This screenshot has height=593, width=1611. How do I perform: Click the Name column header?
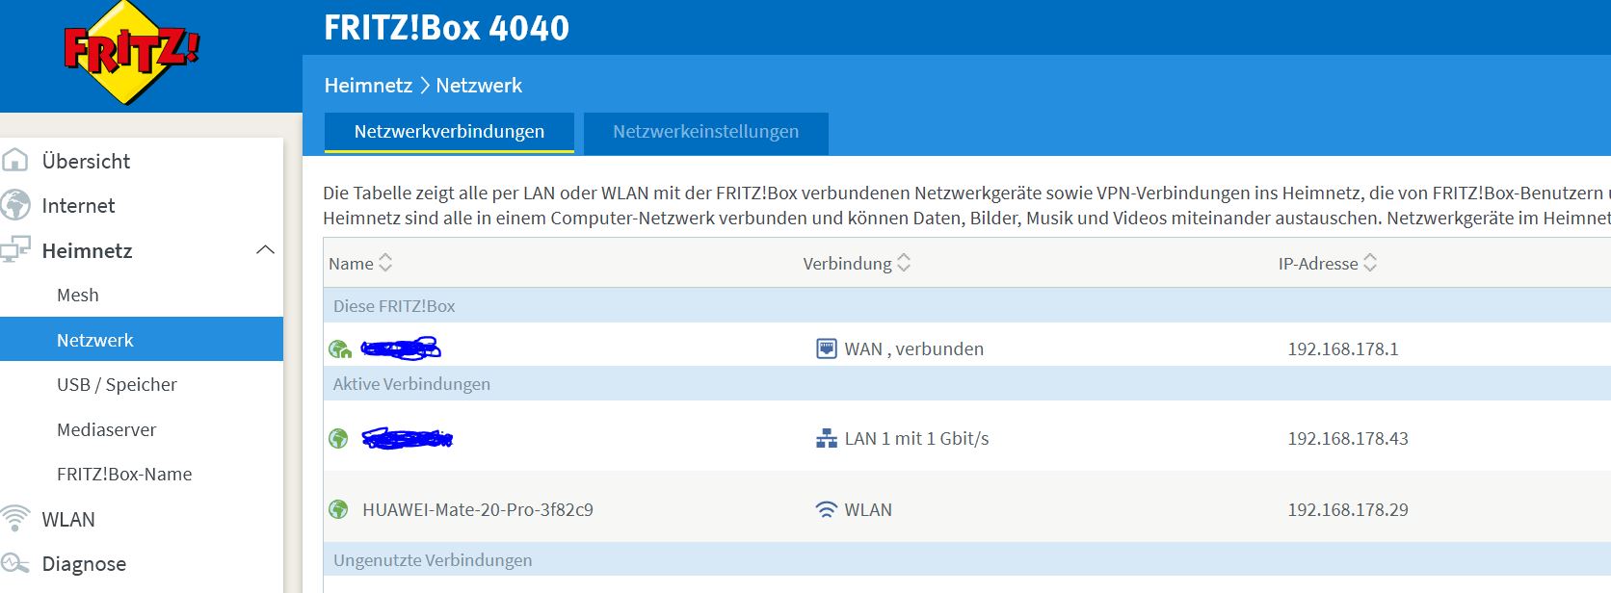click(x=351, y=264)
